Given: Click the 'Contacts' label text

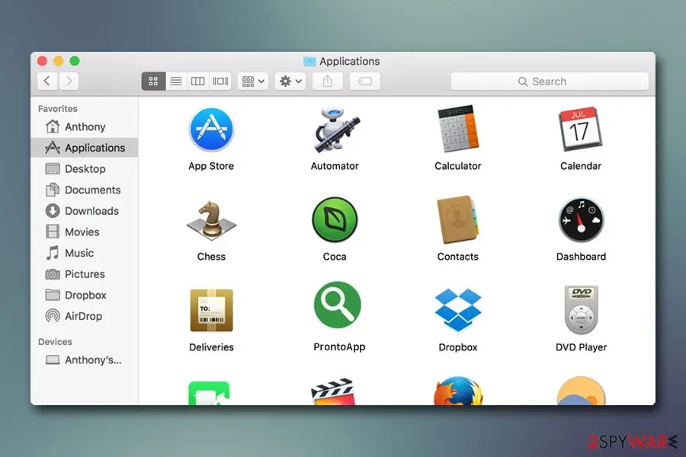Looking at the screenshot, I should pyautogui.click(x=457, y=257).
